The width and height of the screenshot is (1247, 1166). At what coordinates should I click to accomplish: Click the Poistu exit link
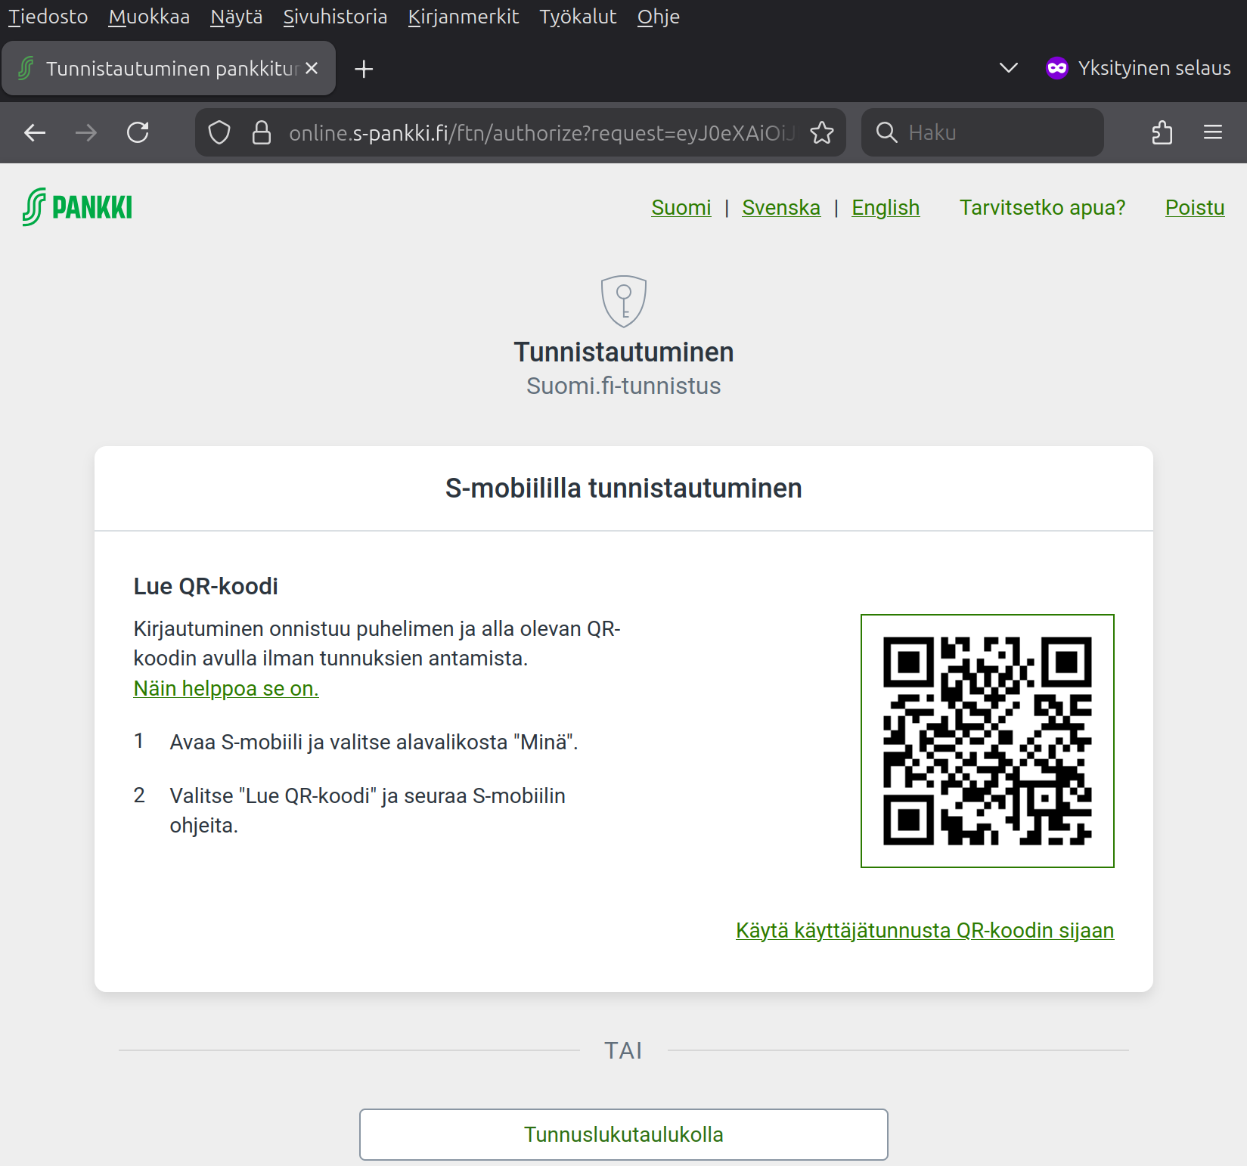1194,207
